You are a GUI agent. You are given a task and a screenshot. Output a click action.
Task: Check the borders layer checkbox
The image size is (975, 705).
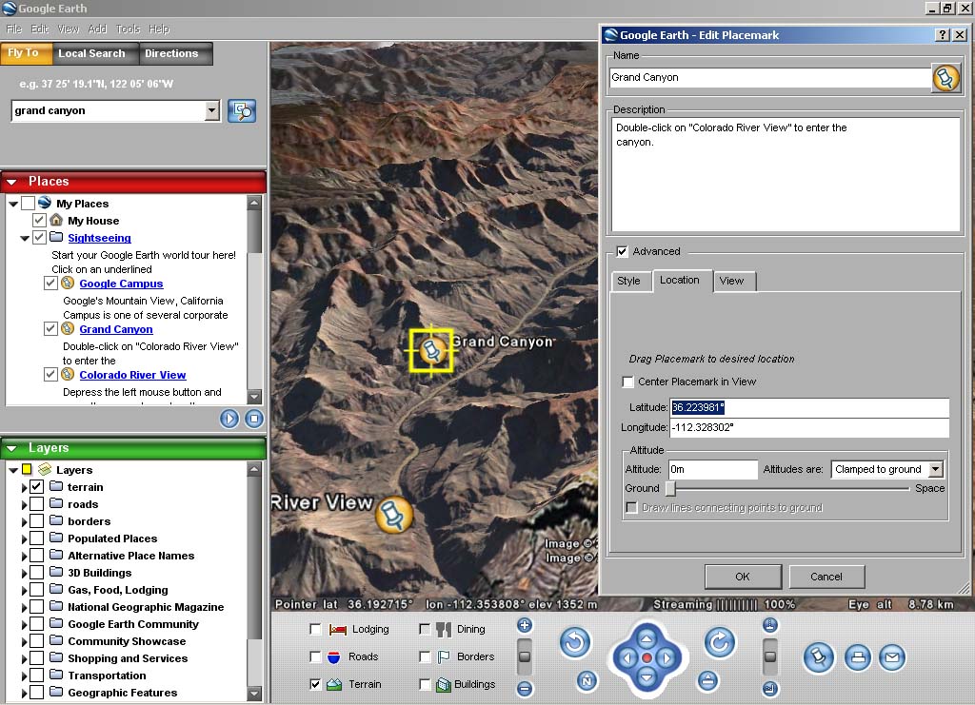(x=37, y=521)
